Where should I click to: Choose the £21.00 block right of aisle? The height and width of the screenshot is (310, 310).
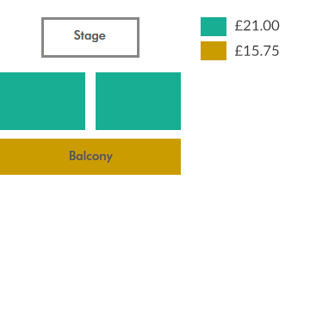click(x=138, y=101)
